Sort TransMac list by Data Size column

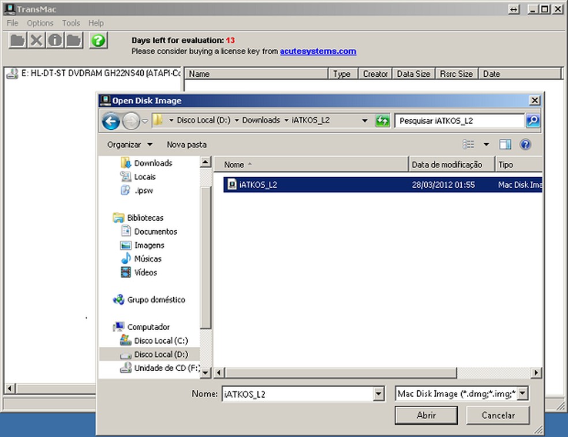(414, 73)
